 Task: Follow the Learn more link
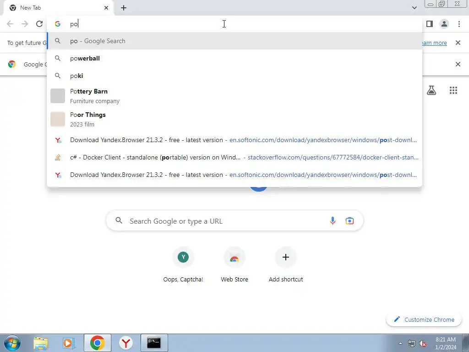coord(435,43)
